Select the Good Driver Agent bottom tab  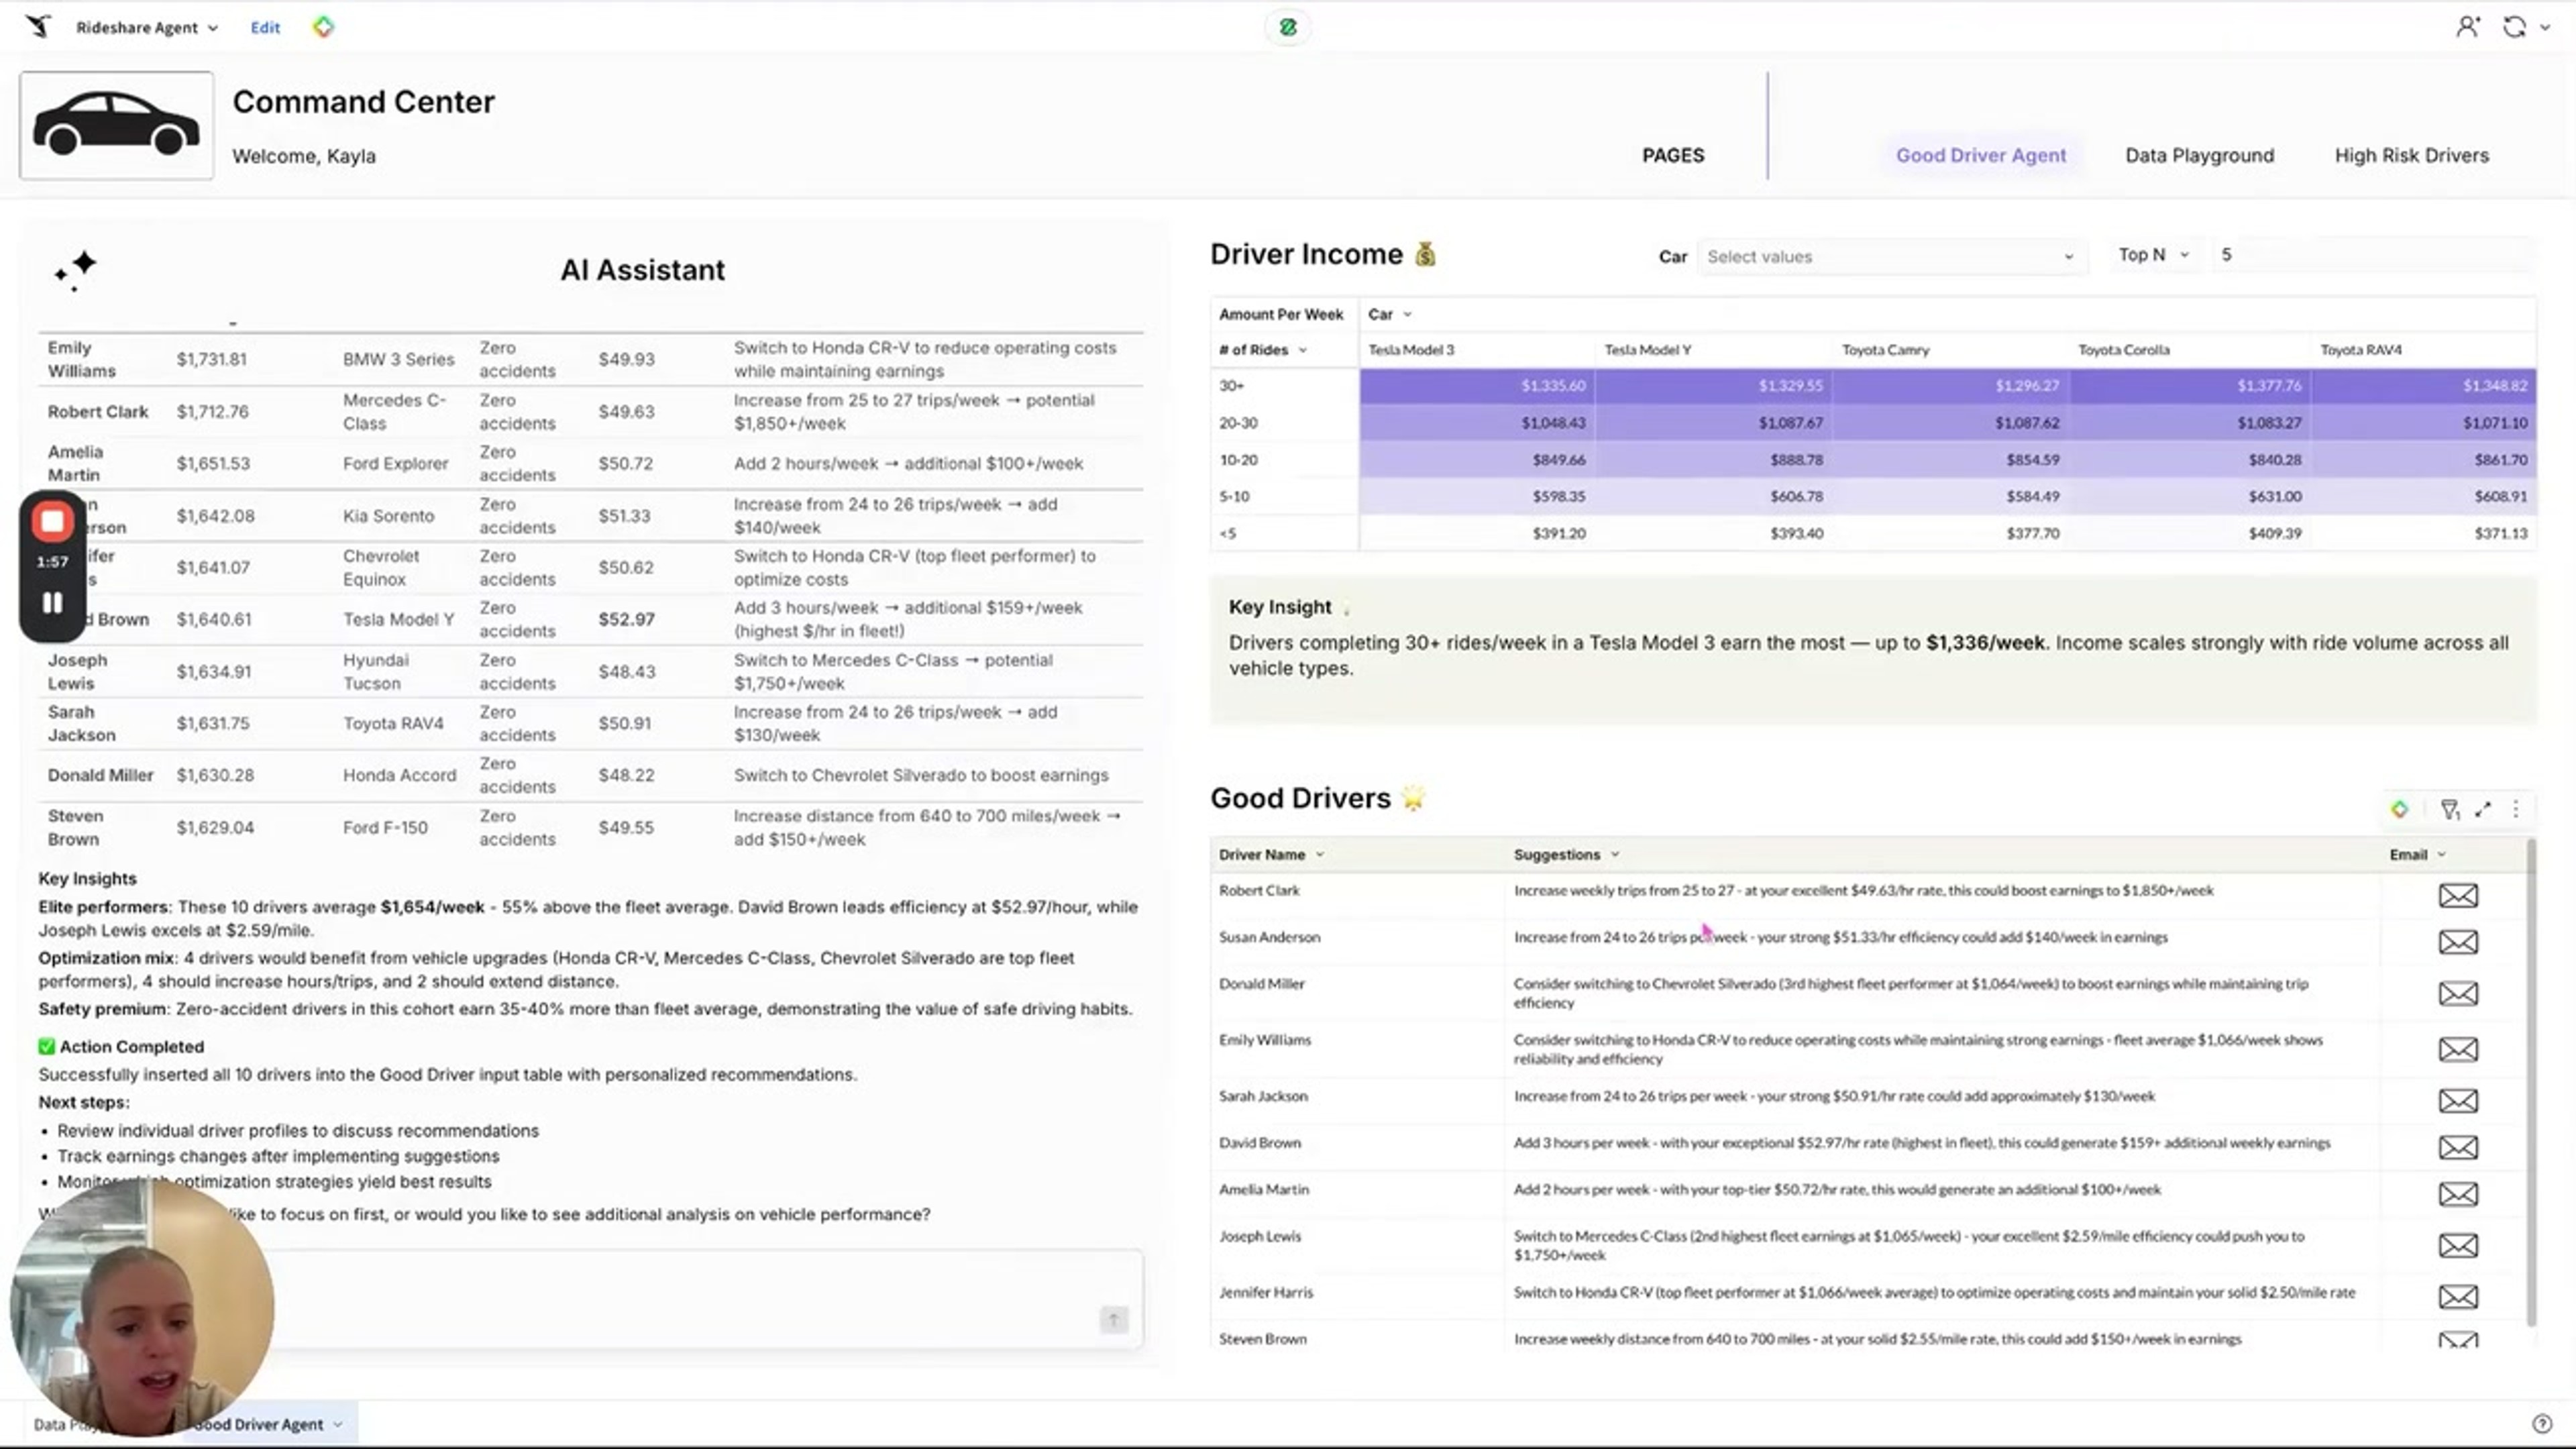(x=268, y=1424)
